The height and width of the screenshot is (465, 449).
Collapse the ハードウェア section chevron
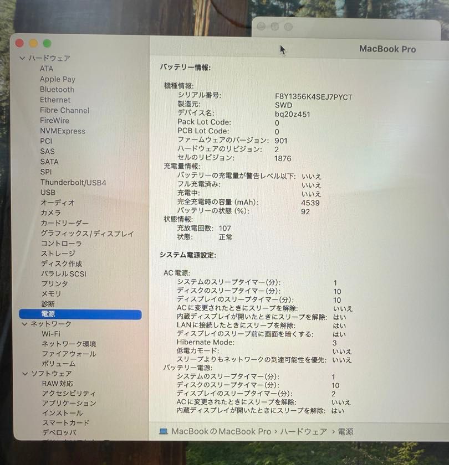22,58
